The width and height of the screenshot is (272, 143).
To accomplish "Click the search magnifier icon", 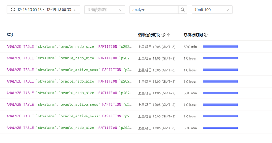I will tap(183, 10).
